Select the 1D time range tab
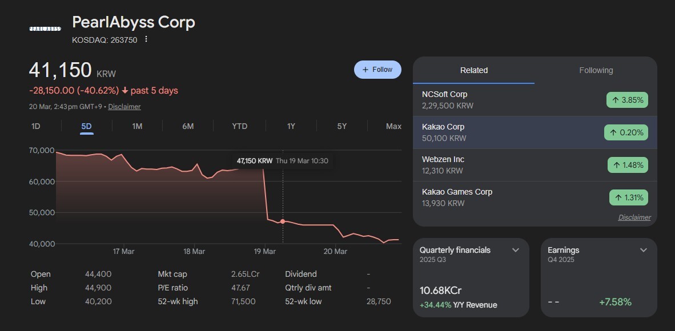The width and height of the screenshot is (675, 331). pyautogui.click(x=35, y=126)
